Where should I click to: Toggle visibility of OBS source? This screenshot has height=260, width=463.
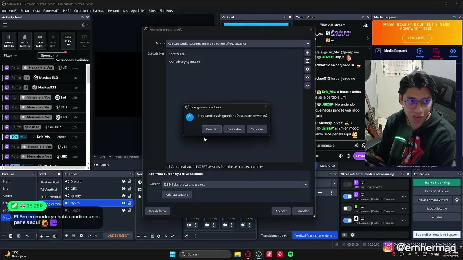123,188
